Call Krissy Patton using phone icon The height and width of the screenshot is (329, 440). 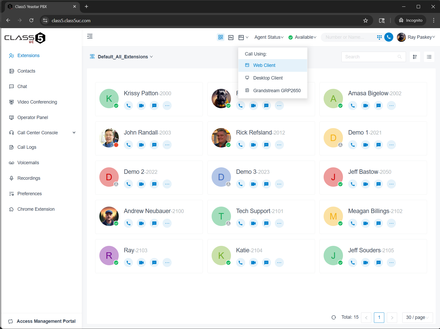(129, 105)
